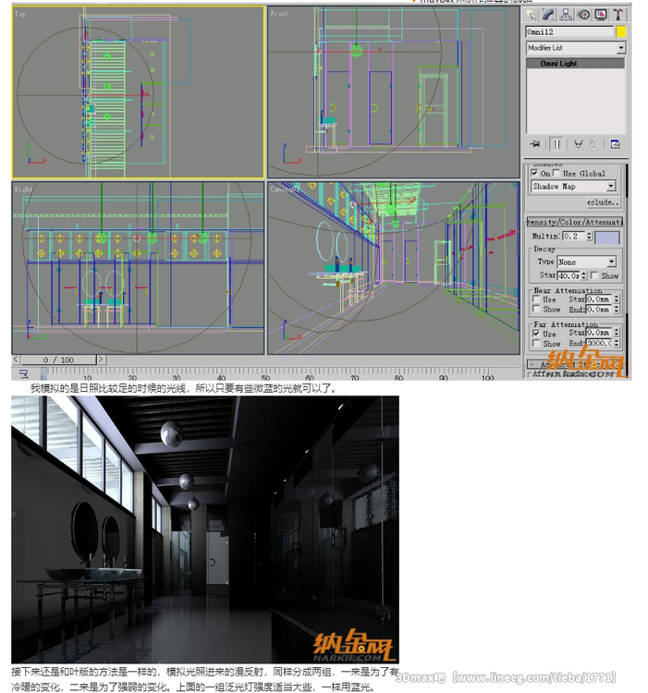This screenshot has width=648, height=693.
Task: Click the light color lavender swatch
Action: (x=607, y=237)
